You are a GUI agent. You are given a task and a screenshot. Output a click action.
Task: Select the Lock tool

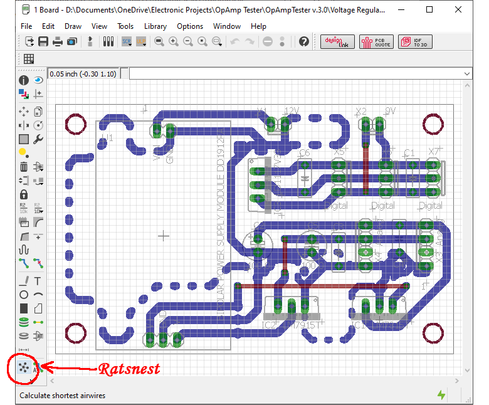pyautogui.click(x=24, y=194)
